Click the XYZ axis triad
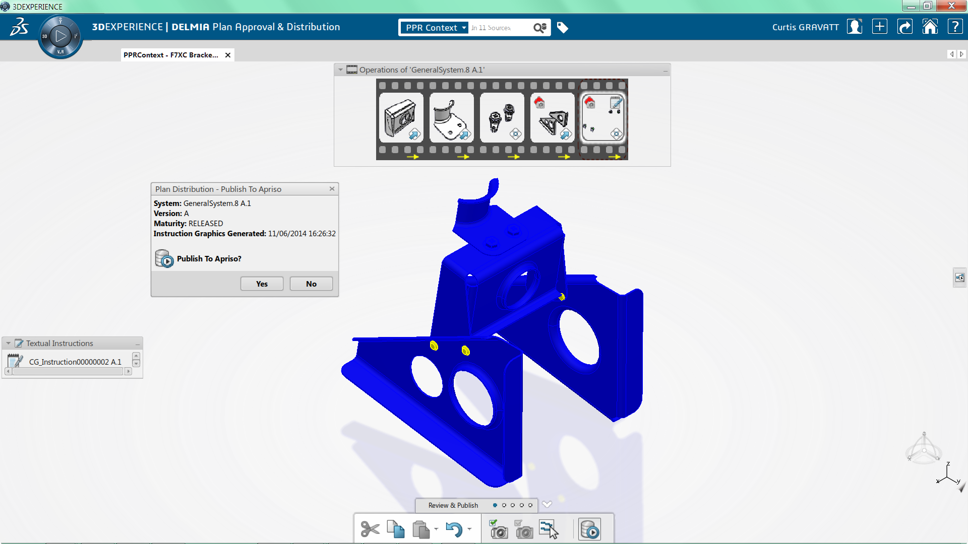The height and width of the screenshot is (544, 968). point(948,474)
